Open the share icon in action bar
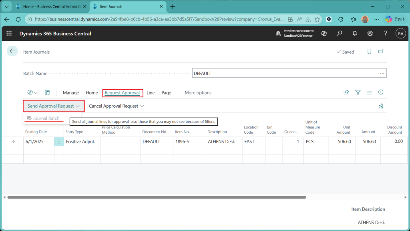This screenshot has height=231, width=410. tap(346, 92)
